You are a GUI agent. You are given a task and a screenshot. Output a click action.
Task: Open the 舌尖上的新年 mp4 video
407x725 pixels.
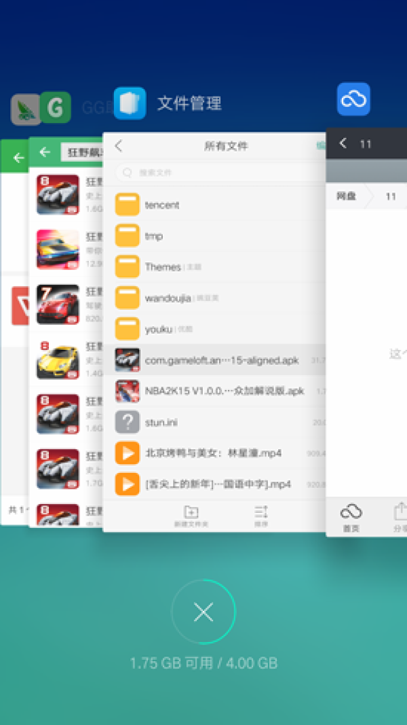click(217, 484)
